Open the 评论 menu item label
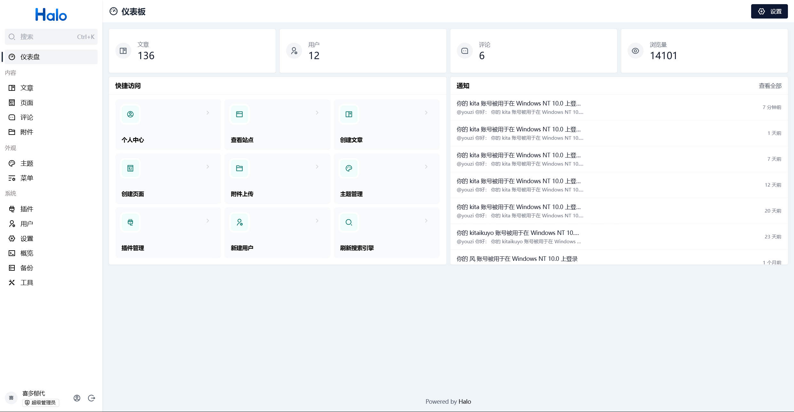The height and width of the screenshot is (412, 794). click(27, 117)
